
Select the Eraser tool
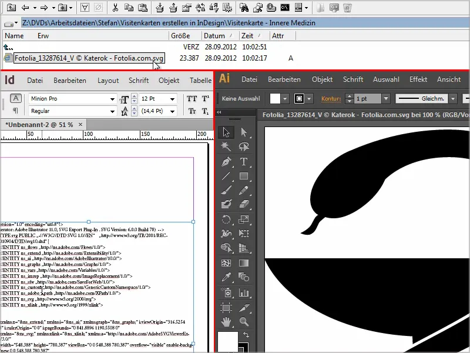[x=244, y=204]
